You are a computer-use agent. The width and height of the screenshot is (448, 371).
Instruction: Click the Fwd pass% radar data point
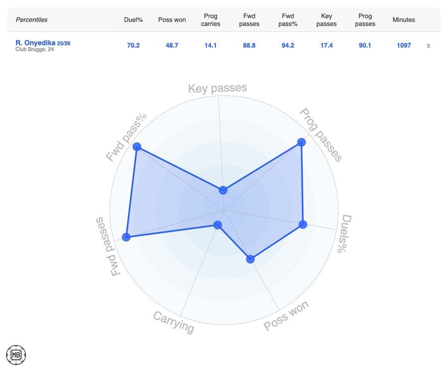pyautogui.click(x=137, y=147)
